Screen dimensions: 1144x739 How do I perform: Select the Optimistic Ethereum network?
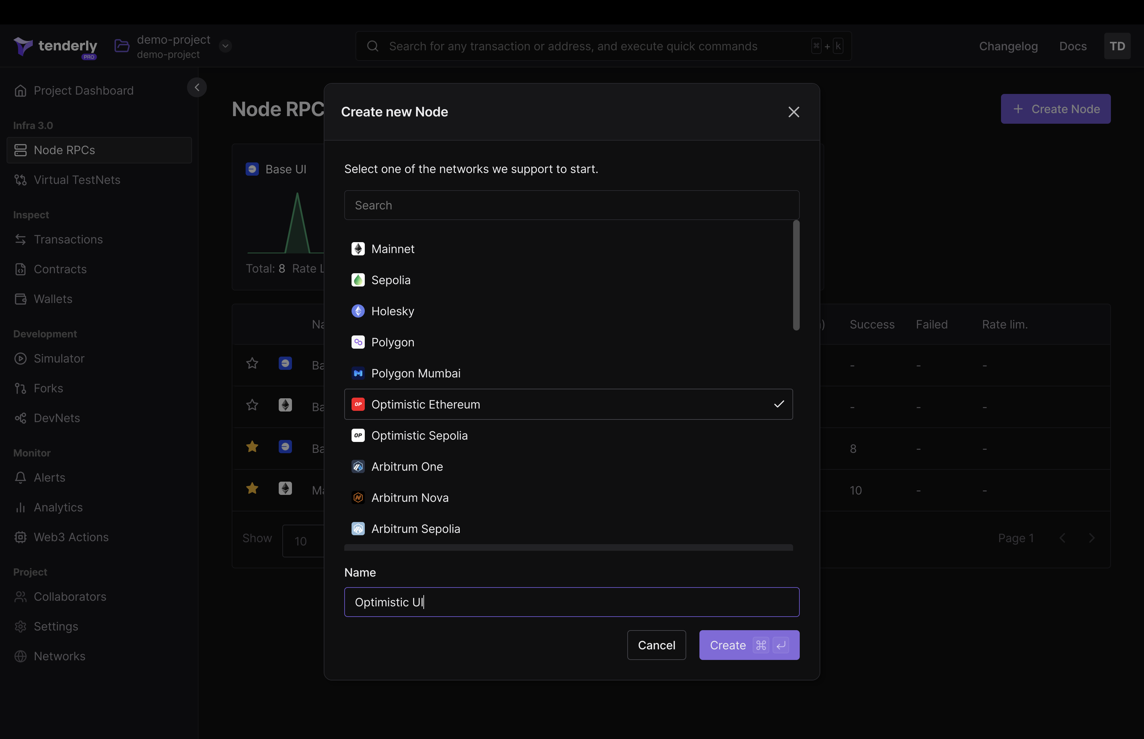coord(568,404)
